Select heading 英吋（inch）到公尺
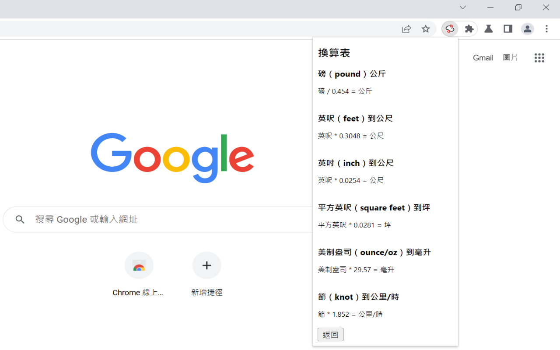Image resolution: width=560 pixels, height=350 pixels. [356, 163]
